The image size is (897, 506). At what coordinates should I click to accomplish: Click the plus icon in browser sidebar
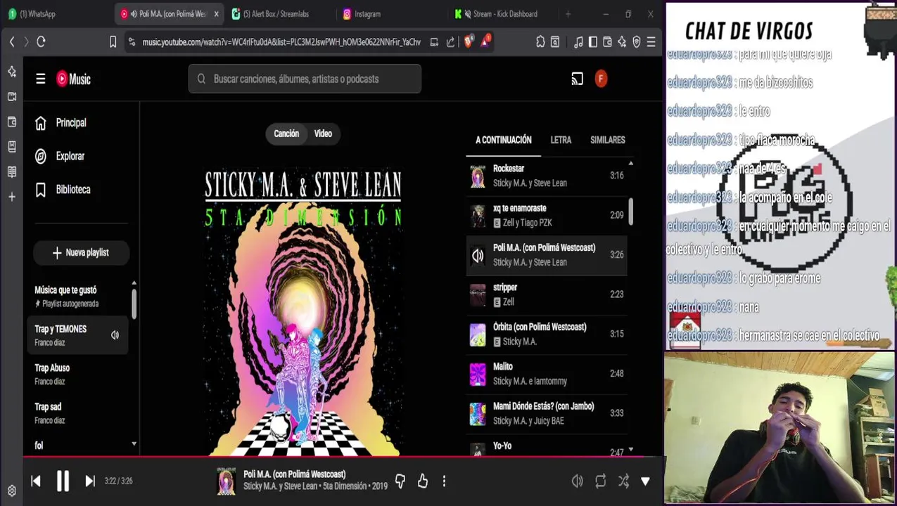(x=11, y=197)
